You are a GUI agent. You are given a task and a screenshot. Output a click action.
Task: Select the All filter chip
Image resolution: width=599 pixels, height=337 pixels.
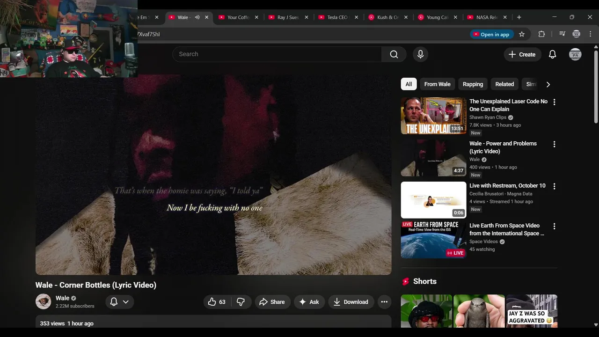409,84
